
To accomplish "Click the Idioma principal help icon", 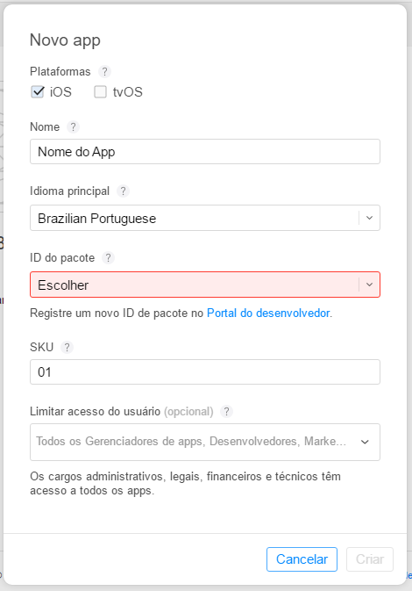I will coord(123,191).
